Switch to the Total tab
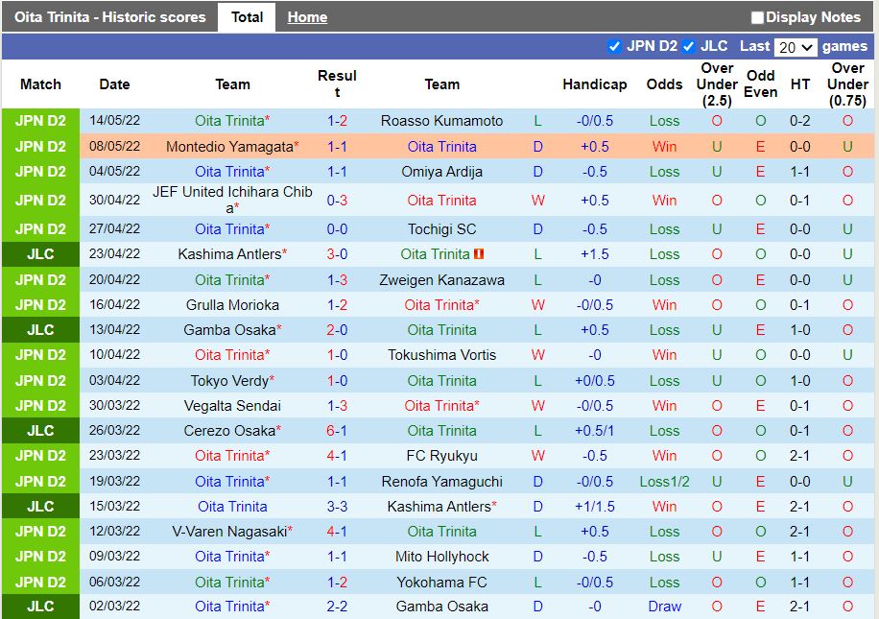This screenshot has width=879, height=619. pos(247,17)
